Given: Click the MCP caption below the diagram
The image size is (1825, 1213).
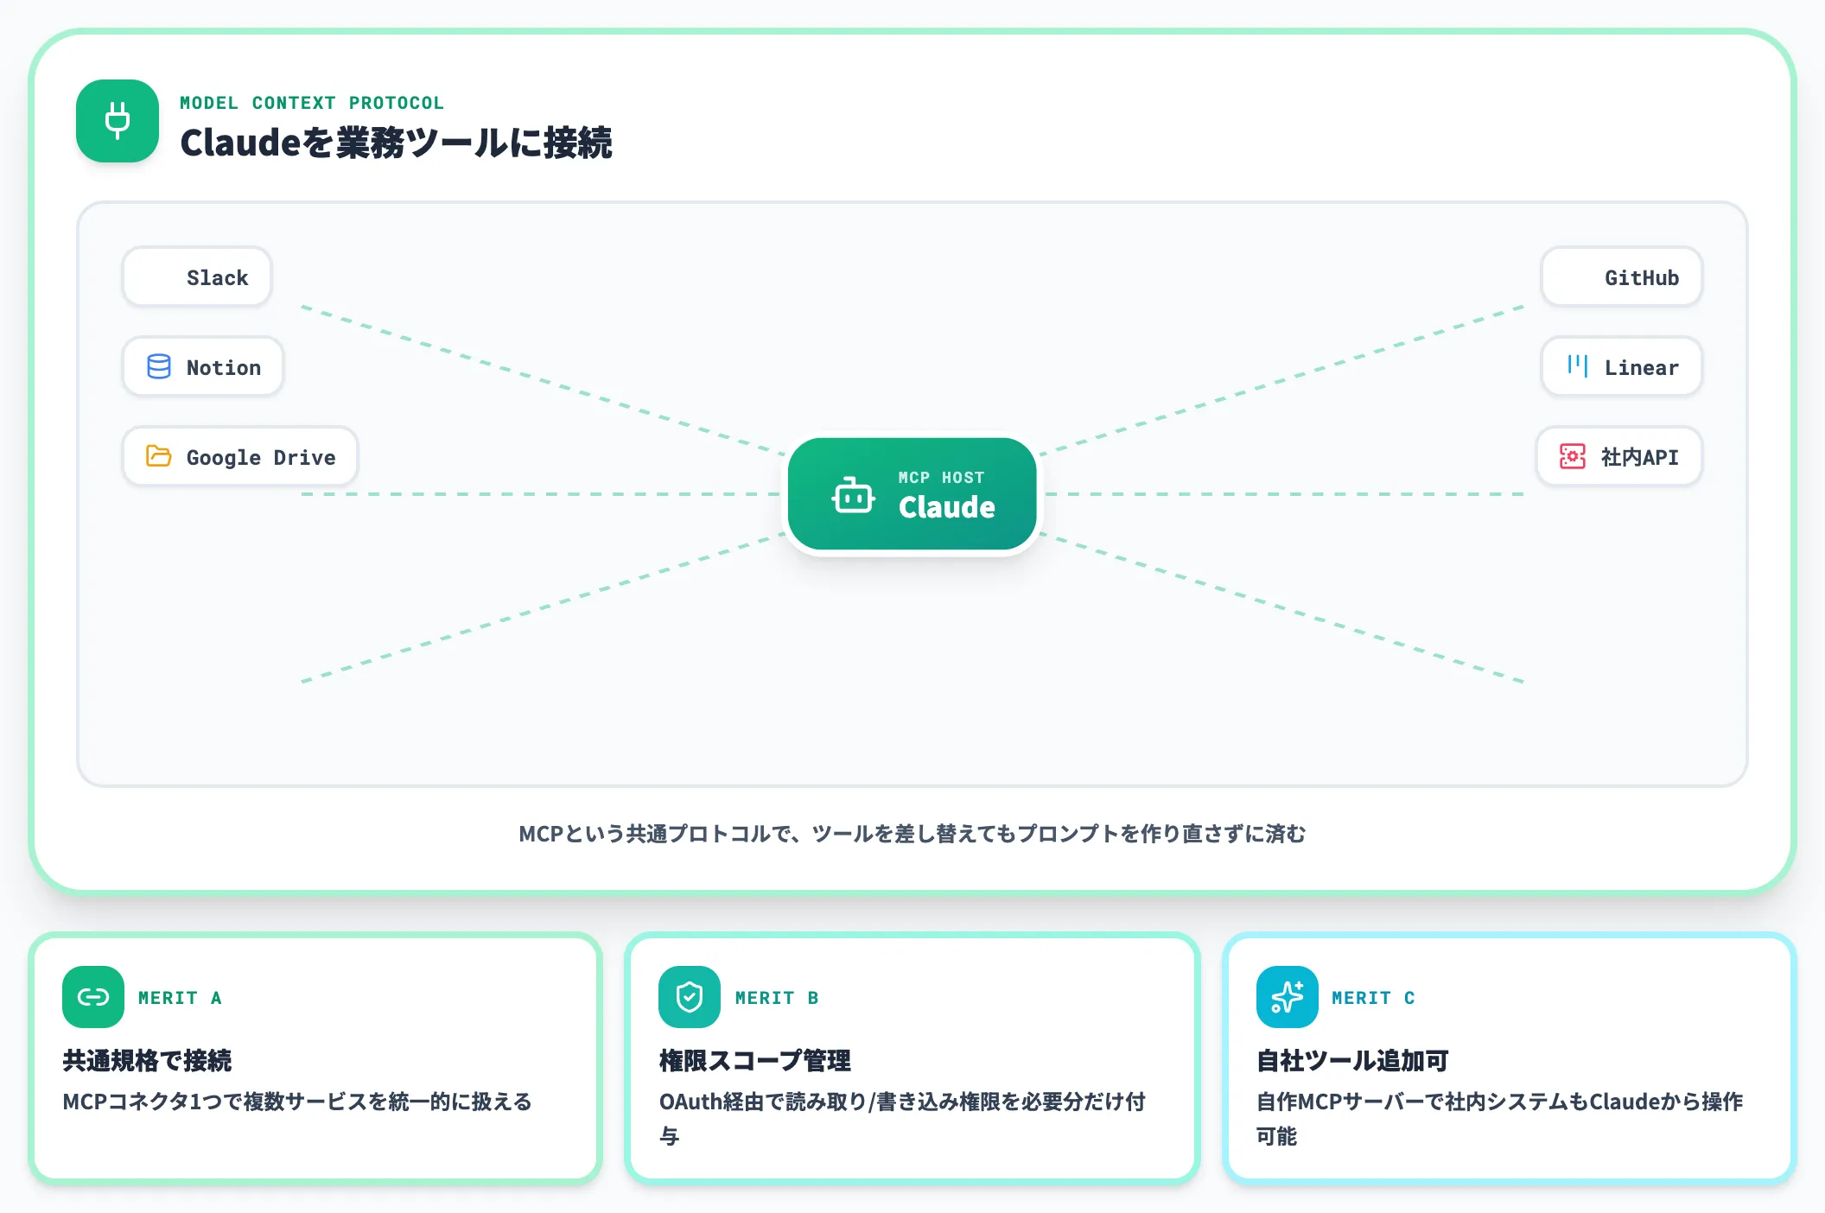Looking at the screenshot, I should pyautogui.click(x=912, y=834).
